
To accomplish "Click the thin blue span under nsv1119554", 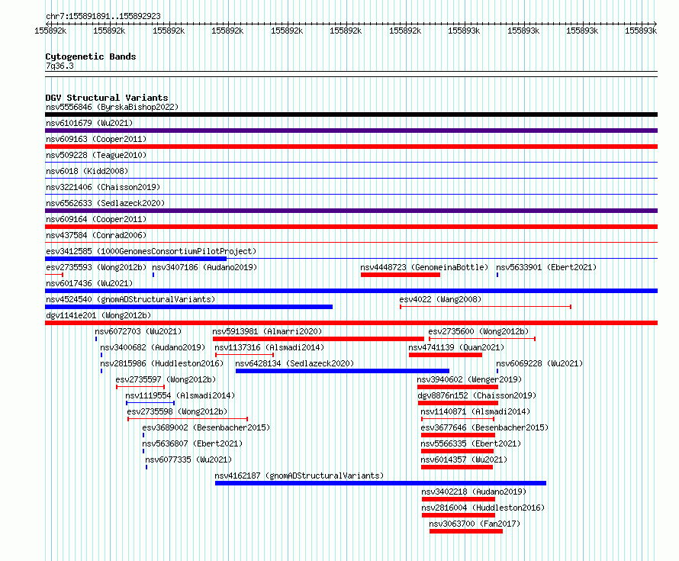I will 150,403.
